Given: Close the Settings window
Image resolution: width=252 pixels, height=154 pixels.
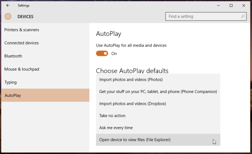Looking at the screenshot, I should [x=244, y=6].
